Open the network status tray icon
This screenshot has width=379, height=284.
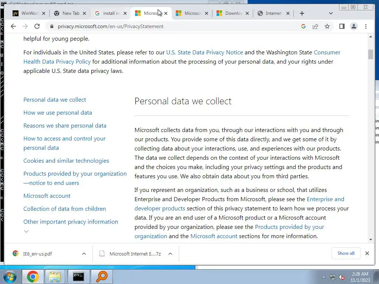coord(333,277)
